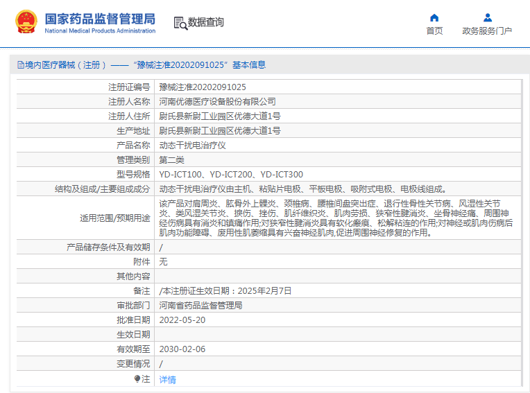Click remark 本注册证生效日期：2025年2月7日
Viewport: 530px width, 393px height.
(225, 290)
